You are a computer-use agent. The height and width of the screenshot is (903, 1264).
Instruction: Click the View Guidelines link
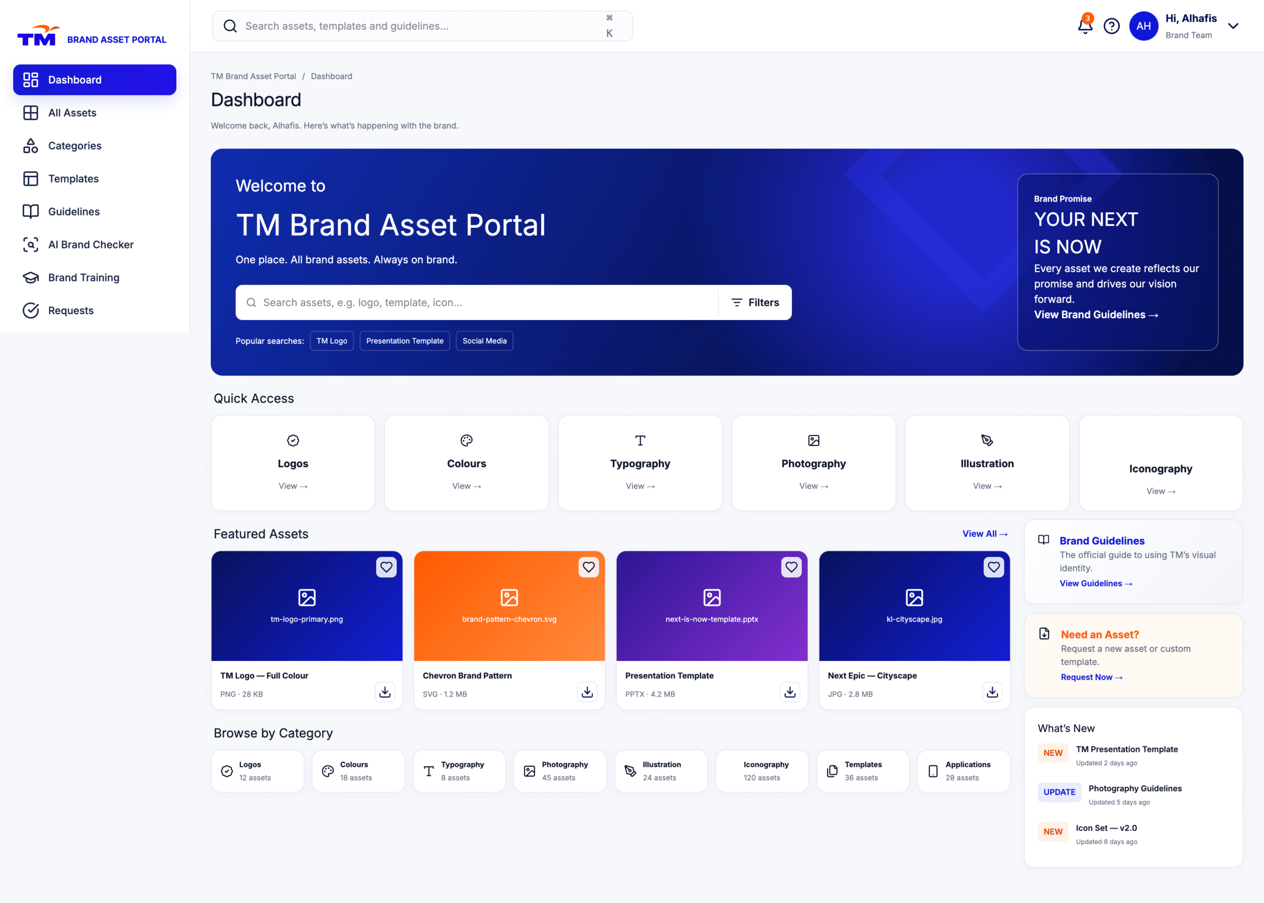[1096, 583]
